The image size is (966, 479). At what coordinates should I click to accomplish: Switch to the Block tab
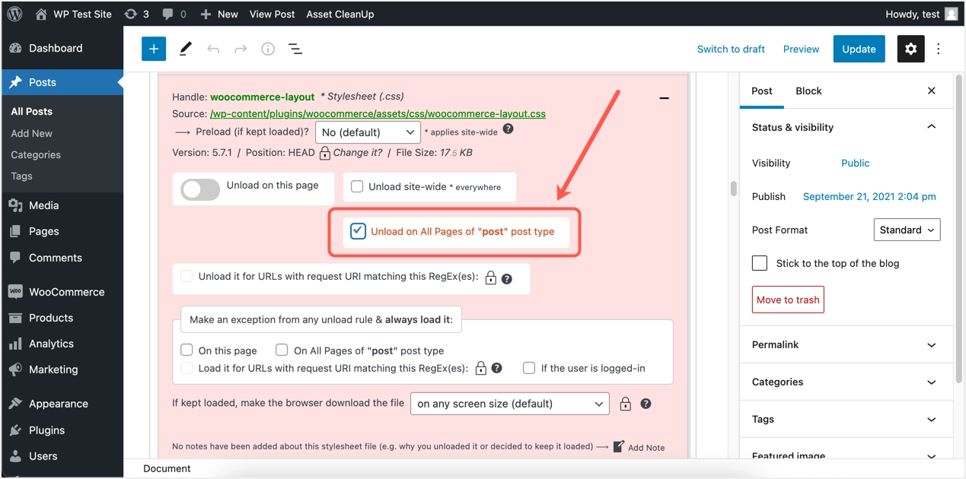click(808, 90)
